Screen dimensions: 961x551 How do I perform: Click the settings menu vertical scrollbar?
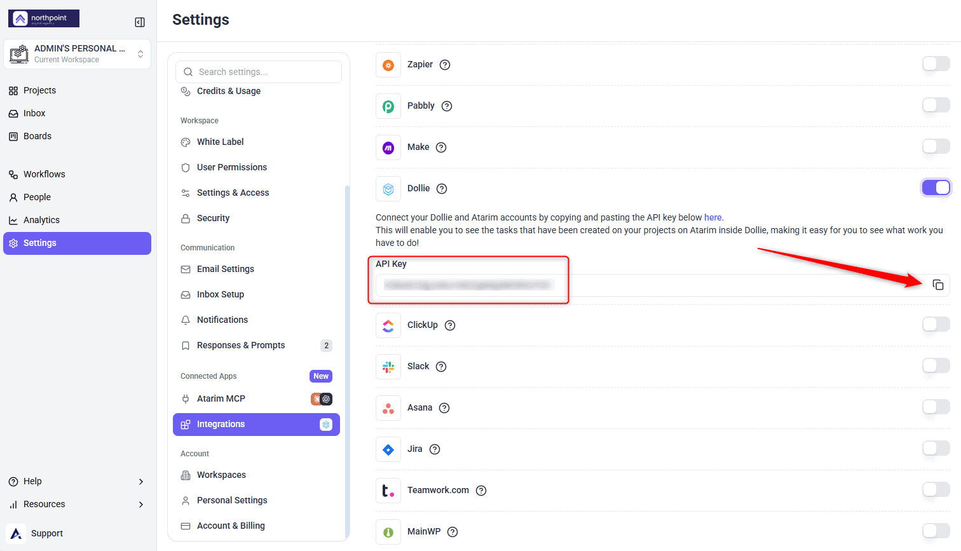point(347,361)
